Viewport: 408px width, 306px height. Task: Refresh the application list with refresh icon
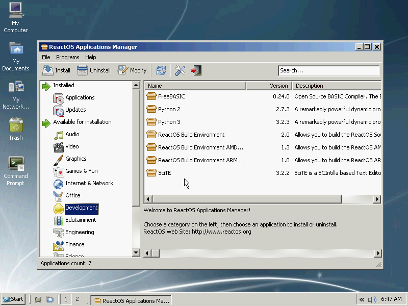pos(161,70)
